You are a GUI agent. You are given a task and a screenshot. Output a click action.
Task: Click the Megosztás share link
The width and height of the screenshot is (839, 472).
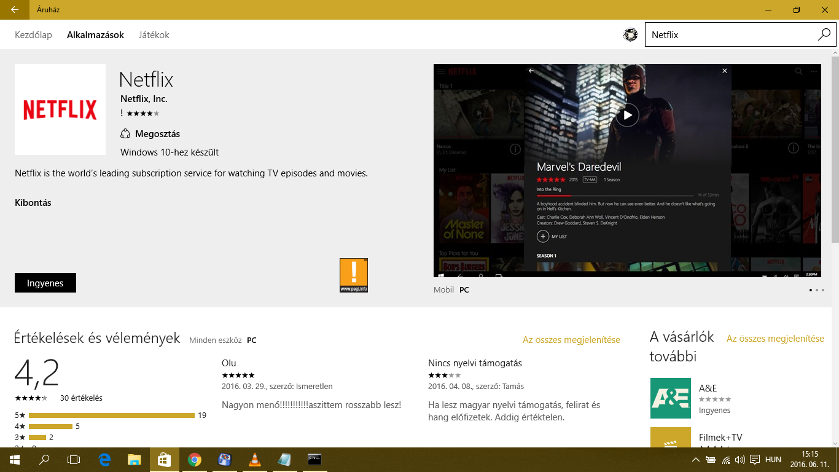pos(157,134)
